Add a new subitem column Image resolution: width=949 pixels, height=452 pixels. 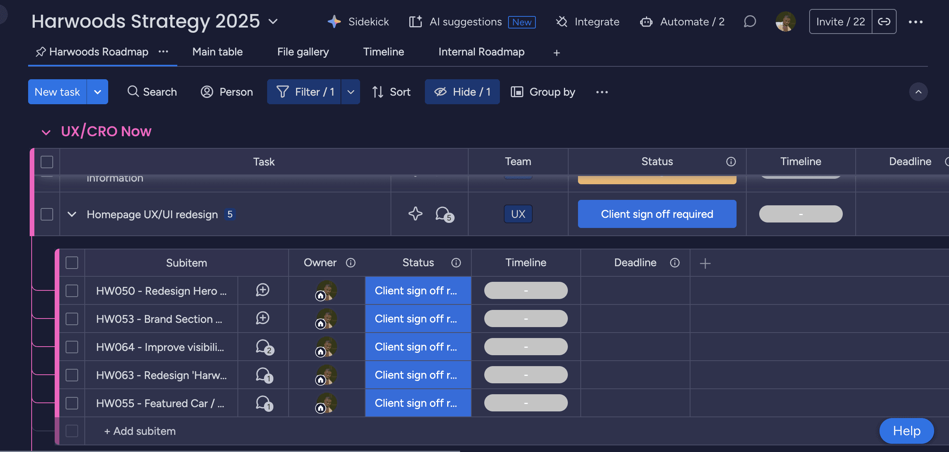tap(705, 263)
